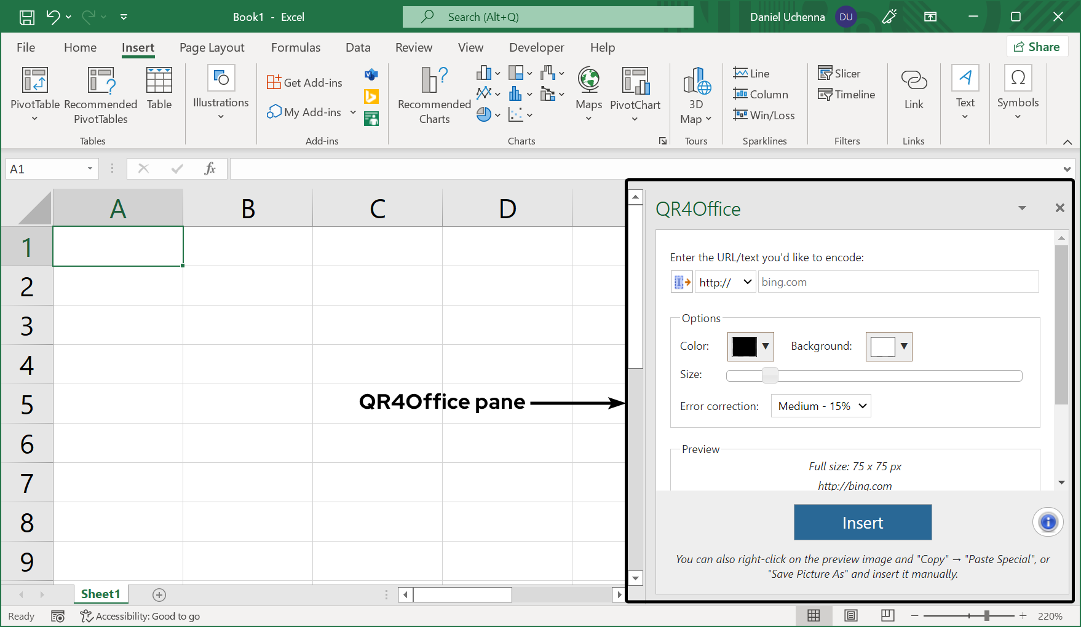
Task: Click the Save icon in title bar
Action: (x=27, y=17)
